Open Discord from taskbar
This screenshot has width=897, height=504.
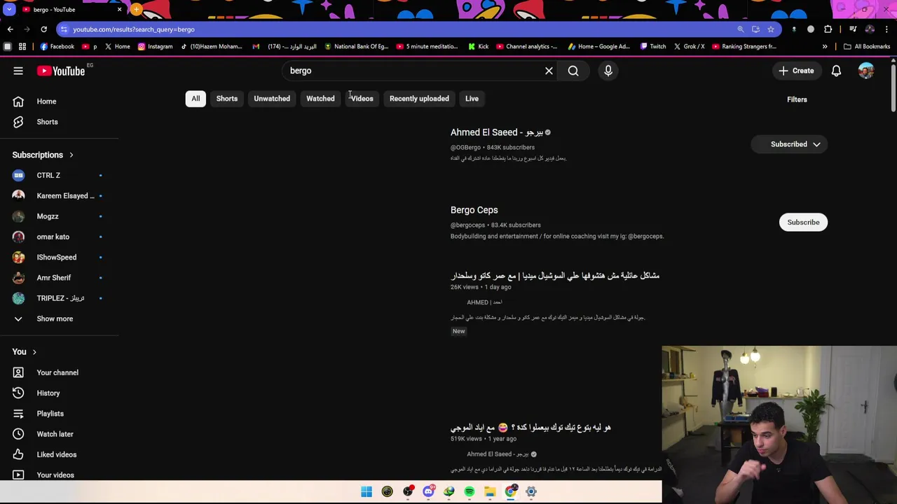pos(428,491)
